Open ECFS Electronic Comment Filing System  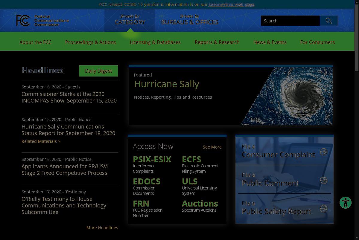(200, 164)
